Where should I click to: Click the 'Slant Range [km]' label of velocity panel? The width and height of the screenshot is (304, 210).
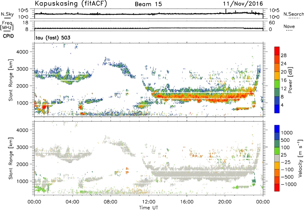point(11,158)
